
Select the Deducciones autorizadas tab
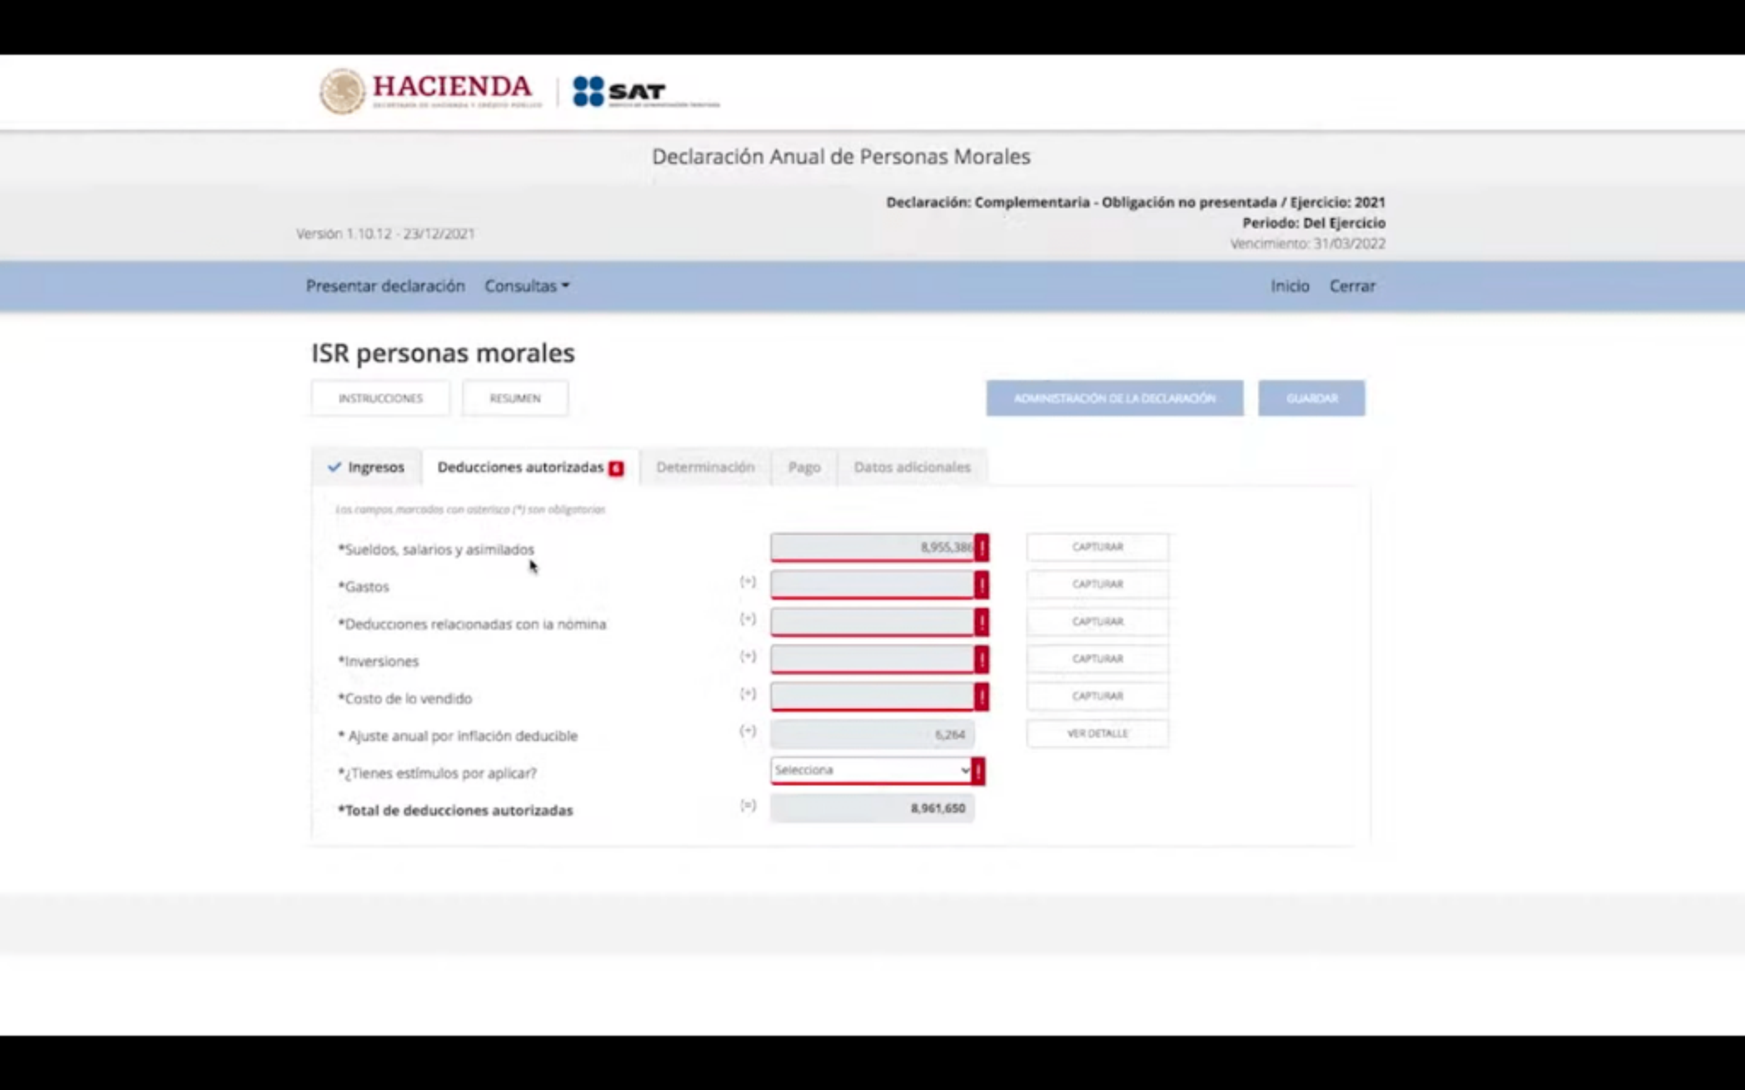[x=530, y=467]
